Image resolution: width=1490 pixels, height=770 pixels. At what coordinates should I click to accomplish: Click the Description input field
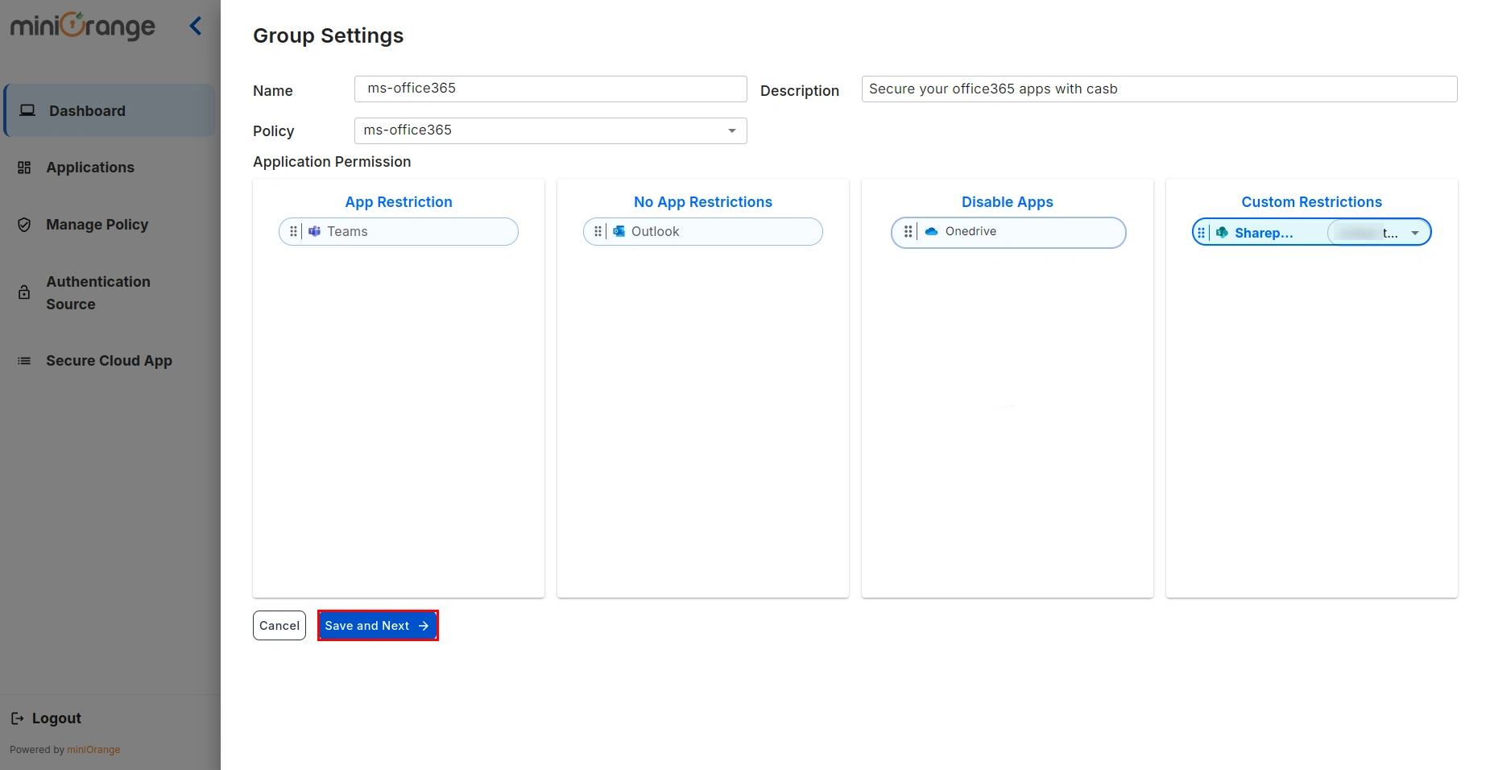(x=1159, y=89)
